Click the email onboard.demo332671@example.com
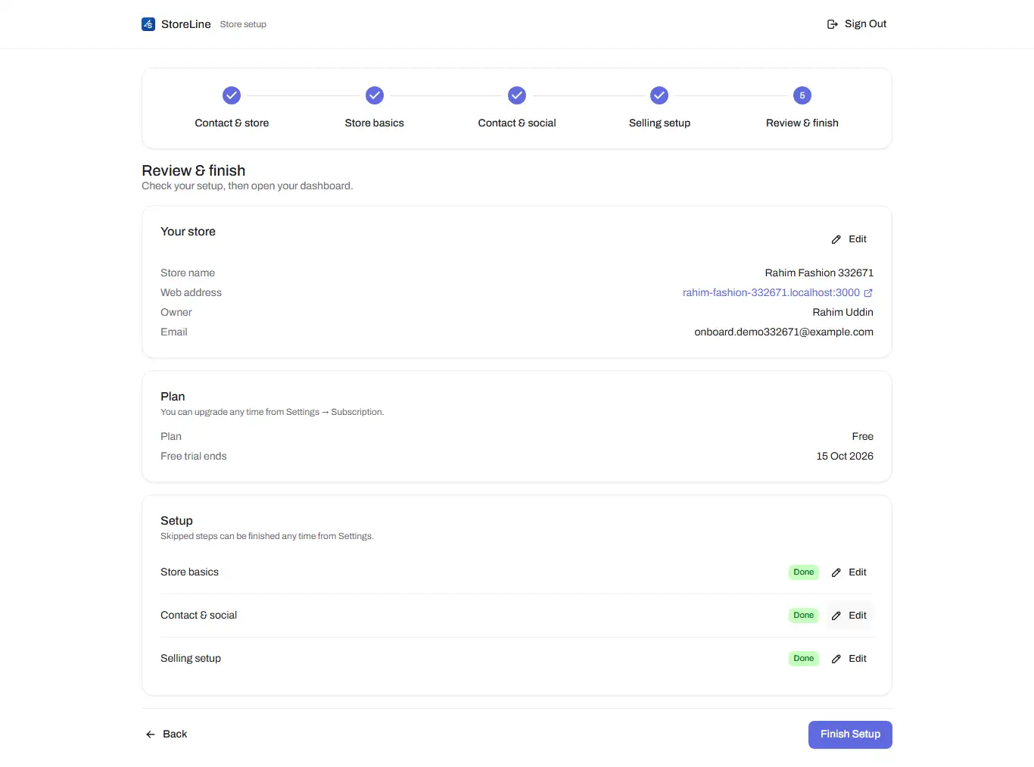 [x=784, y=332]
